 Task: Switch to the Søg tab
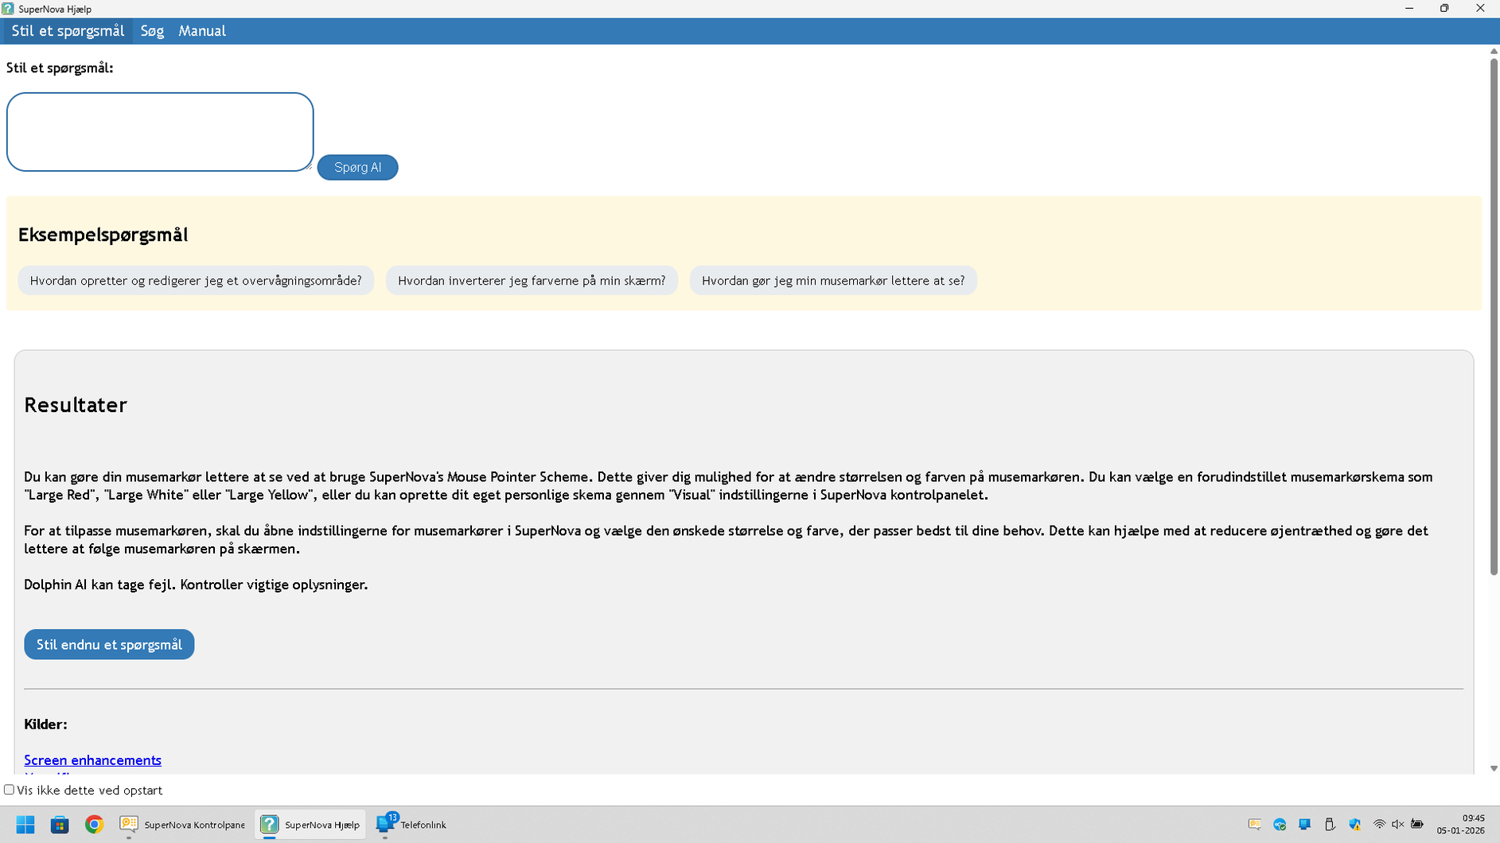pos(151,31)
